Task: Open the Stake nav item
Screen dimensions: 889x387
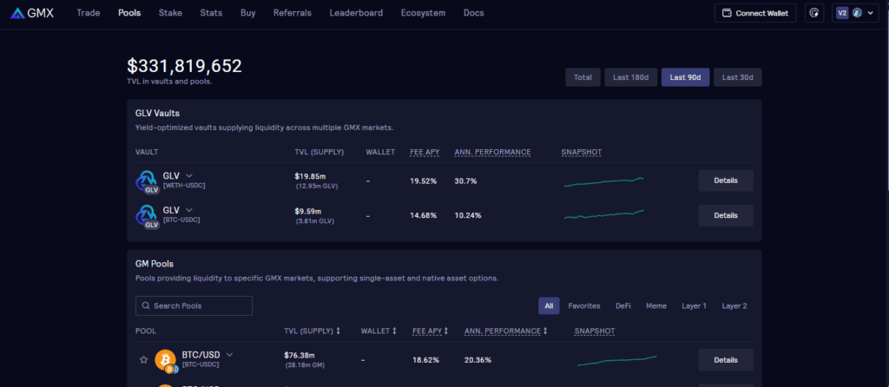Action: tap(171, 13)
